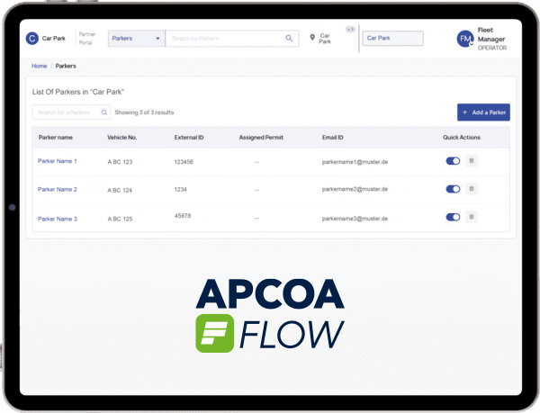Delete Parker Name 2 using trash icon

tap(472, 189)
